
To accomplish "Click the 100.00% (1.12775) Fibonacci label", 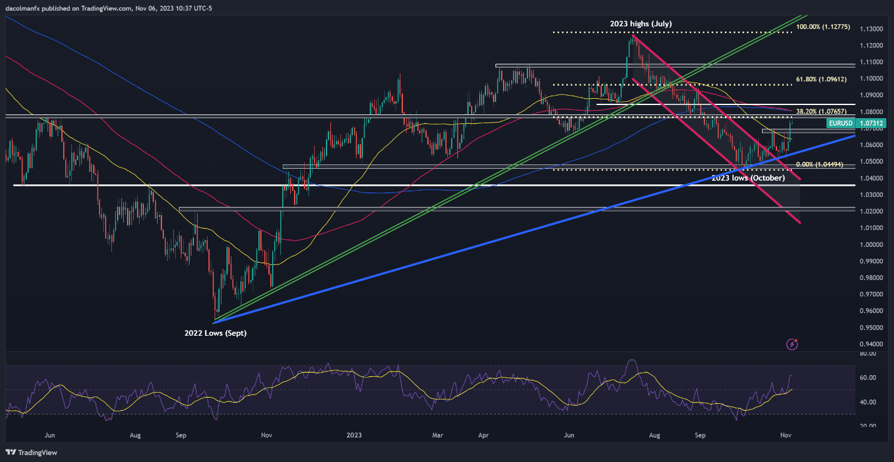I will coord(823,28).
